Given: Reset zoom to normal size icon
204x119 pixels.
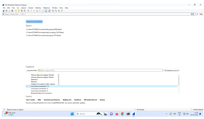Looking at the screenshot, I should point(59,11).
